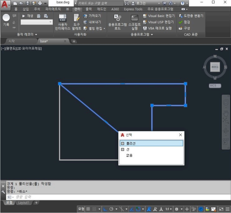
Task: Click the binoculars search icon
Action: click(127, 3)
